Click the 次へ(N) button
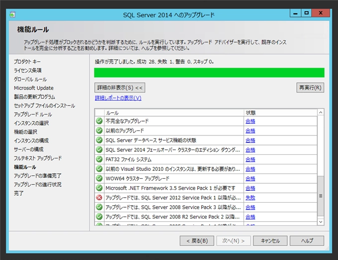 [x=234, y=241]
